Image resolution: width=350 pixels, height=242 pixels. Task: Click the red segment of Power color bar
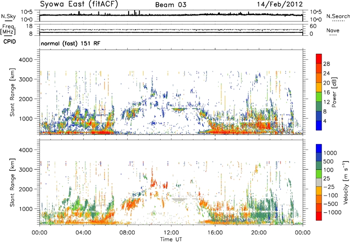pos(319,59)
